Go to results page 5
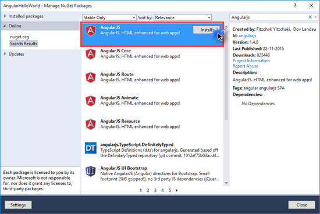The width and height of the screenshot is (320, 214). [170, 190]
